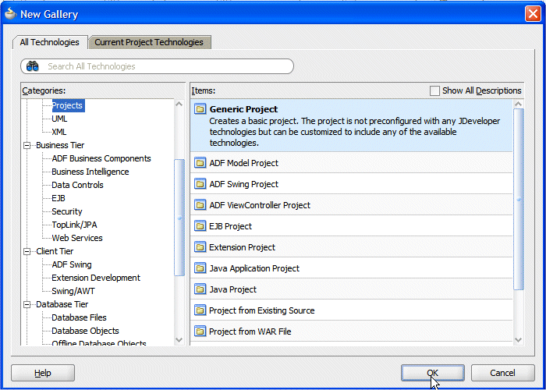Select the Data Controls category

coord(77,185)
